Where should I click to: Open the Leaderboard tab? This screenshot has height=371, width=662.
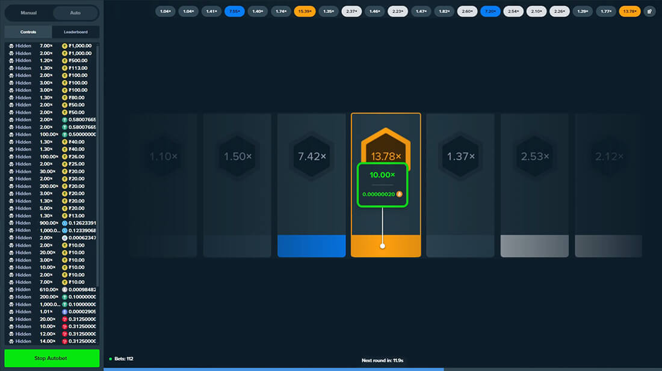click(x=76, y=32)
